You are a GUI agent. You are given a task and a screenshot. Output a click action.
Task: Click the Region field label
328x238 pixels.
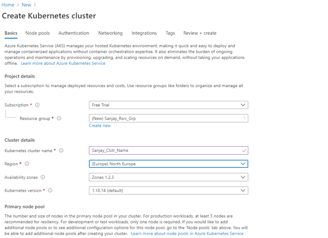pyautogui.click(x=11, y=164)
